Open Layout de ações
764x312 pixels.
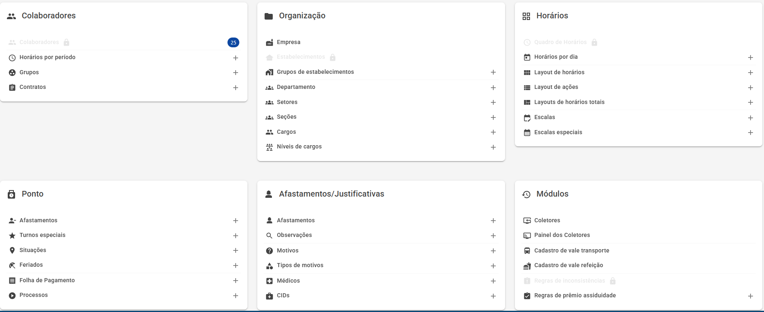tap(556, 87)
